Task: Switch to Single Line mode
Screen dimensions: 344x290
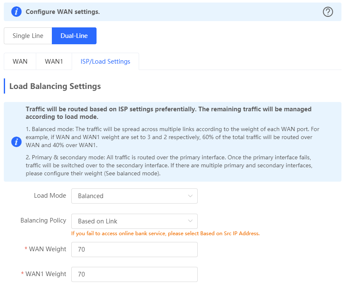Action: click(x=28, y=36)
